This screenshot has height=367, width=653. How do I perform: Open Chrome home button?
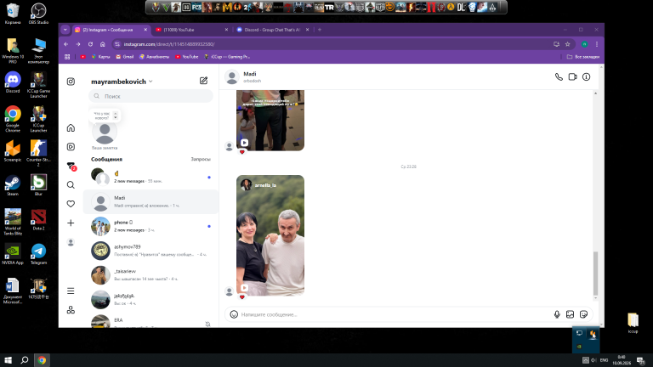point(102,44)
